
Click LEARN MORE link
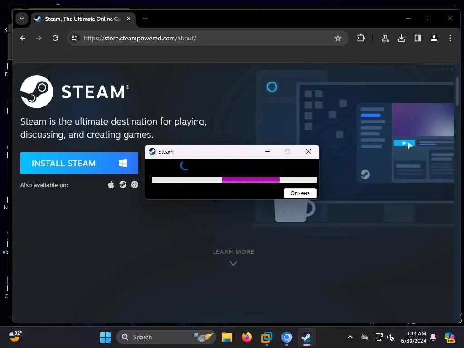coord(233,252)
